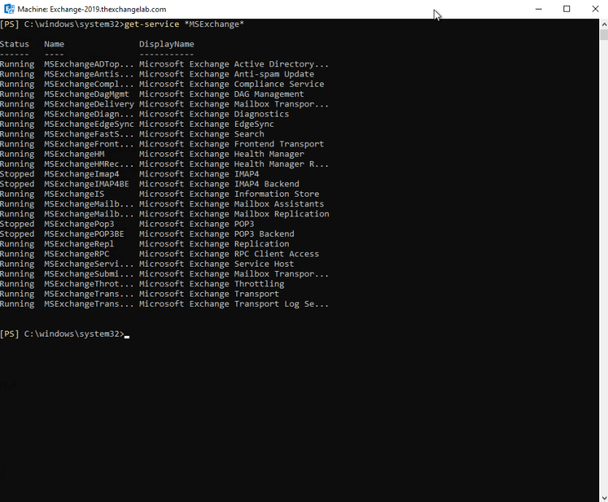Image resolution: width=608 pixels, height=502 pixels.
Task: Select the 'MSExchangeFront...' service name
Action: pyautogui.click(x=89, y=144)
